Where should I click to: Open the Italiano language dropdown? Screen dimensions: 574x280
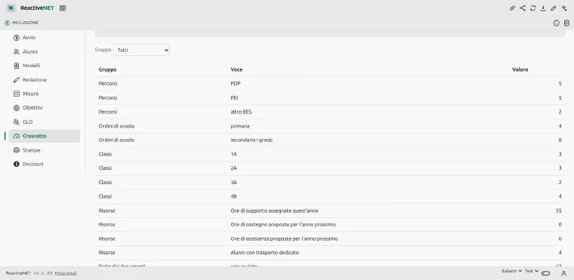tap(511, 271)
